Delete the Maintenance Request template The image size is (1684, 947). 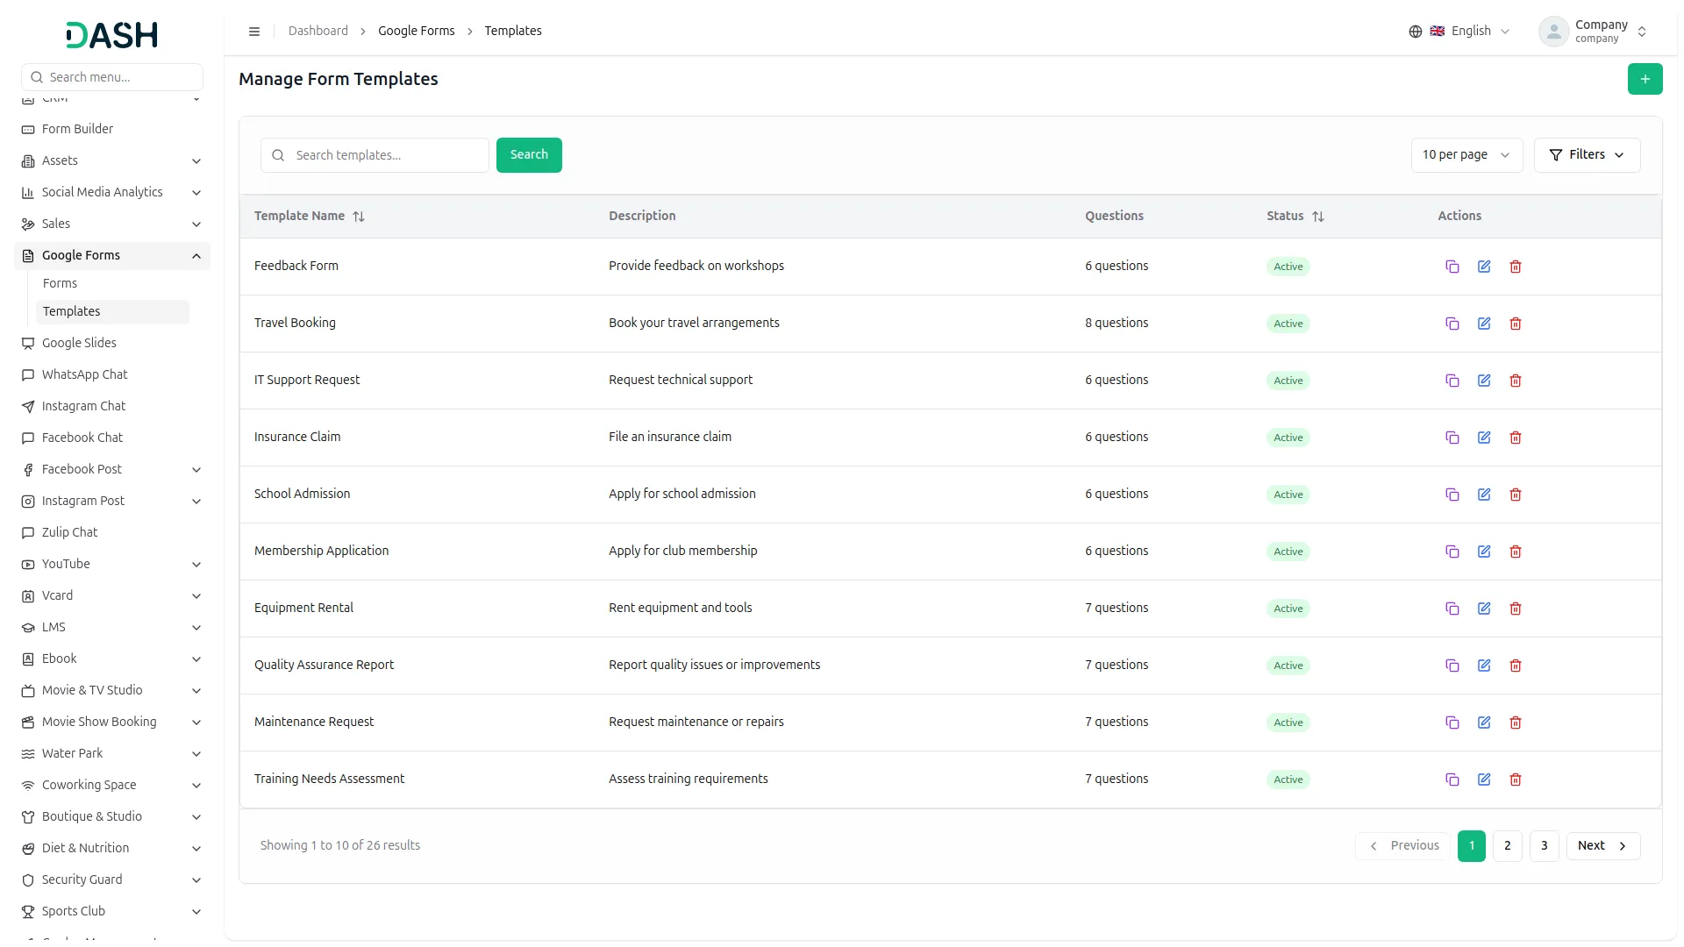1516,723
